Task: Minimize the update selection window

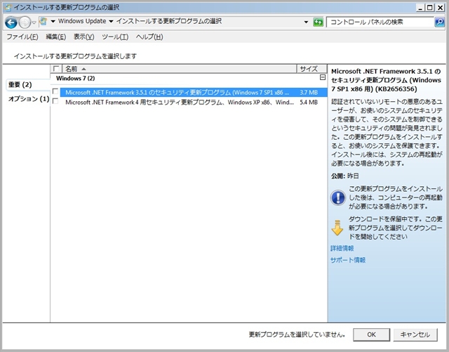Action: point(420,8)
